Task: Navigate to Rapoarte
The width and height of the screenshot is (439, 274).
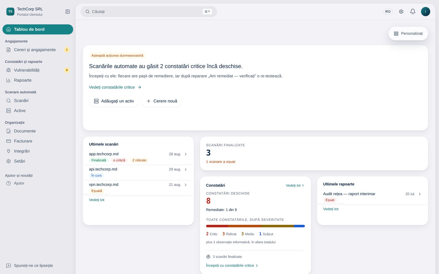Action: [x=38, y=80]
